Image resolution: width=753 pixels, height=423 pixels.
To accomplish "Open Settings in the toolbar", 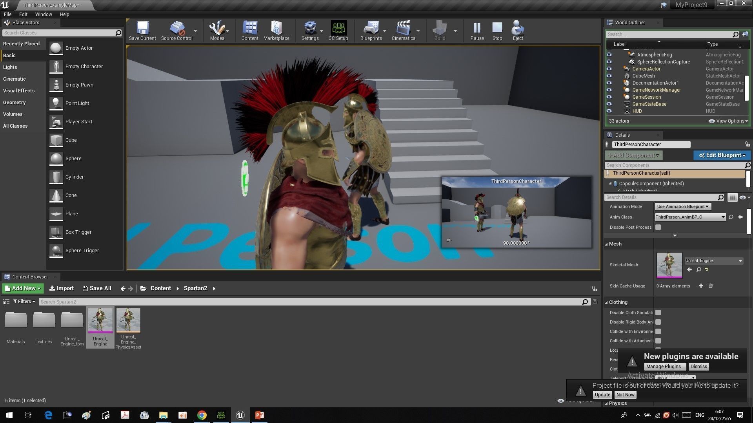I will [310, 31].
